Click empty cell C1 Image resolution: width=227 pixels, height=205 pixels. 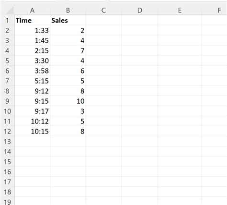click(x=103, y=20)
